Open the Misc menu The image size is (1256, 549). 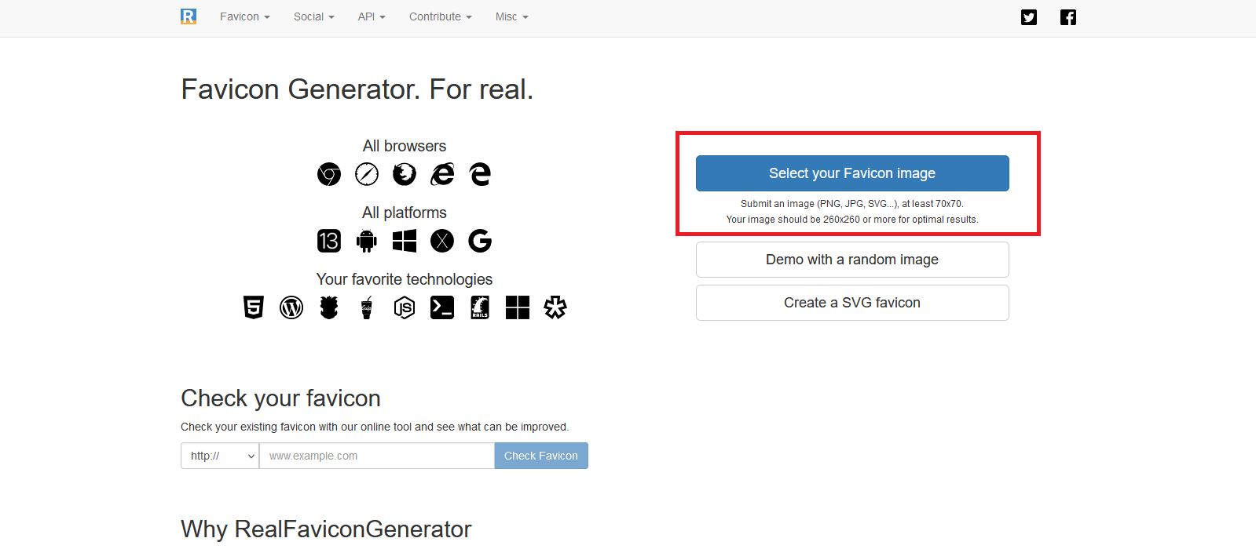511,16
